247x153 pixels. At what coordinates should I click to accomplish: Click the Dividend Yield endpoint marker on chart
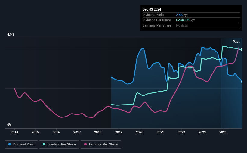(242, 82)
